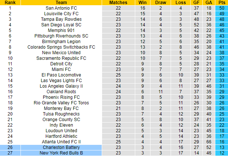Screen dimensions: 228x156
Task: Click New Mexico United team name
Action: pos(61,53)
